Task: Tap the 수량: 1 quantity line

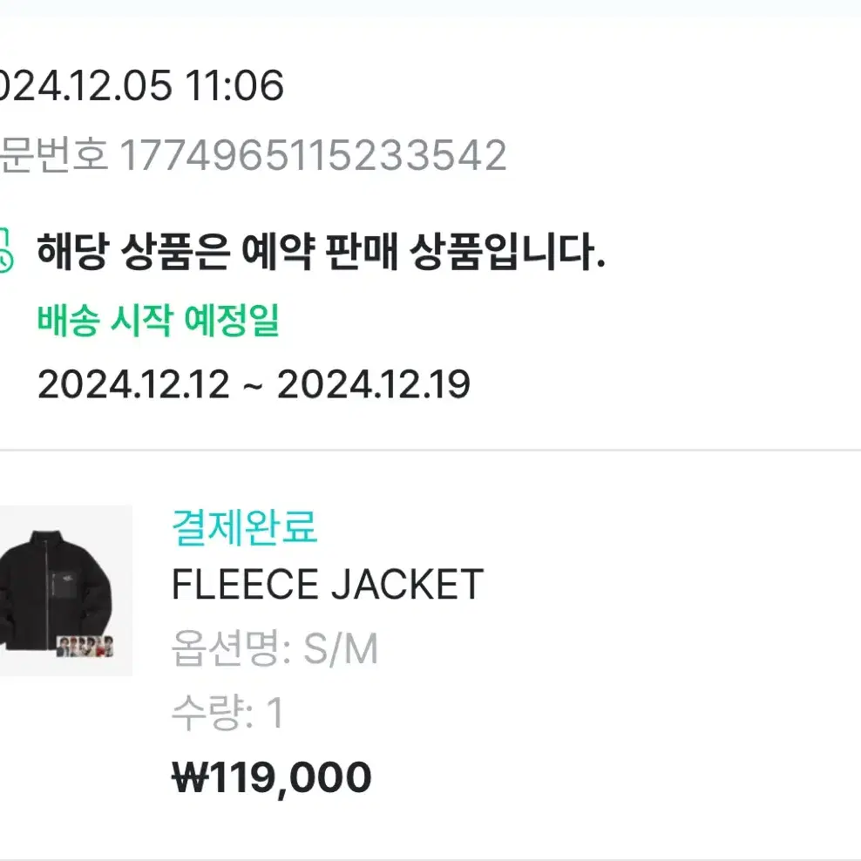Action: tap(227, 713)
